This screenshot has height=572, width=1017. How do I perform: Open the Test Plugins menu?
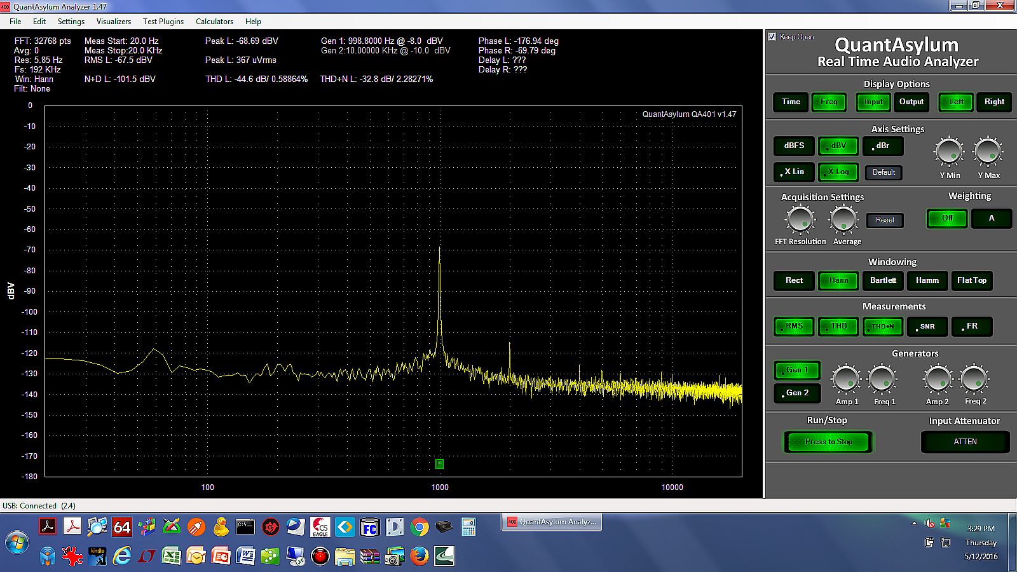[x=163, y=22]
